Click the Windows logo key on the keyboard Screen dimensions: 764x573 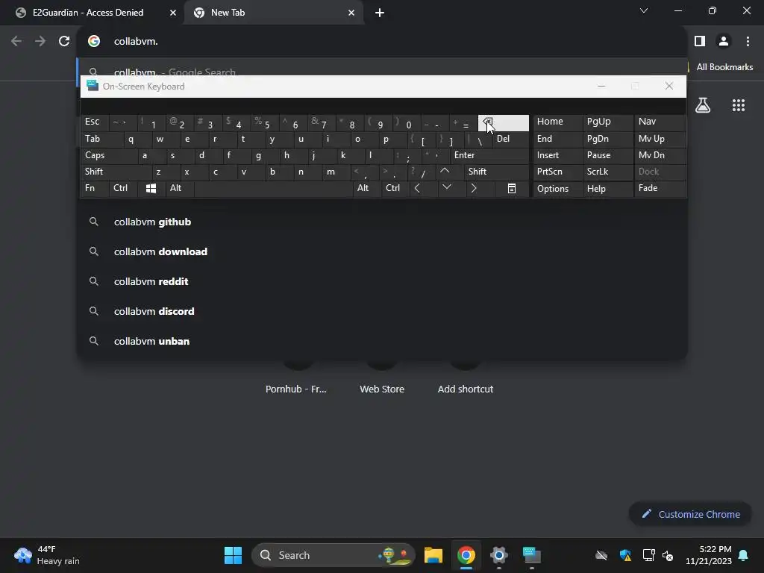coord(151,189)
